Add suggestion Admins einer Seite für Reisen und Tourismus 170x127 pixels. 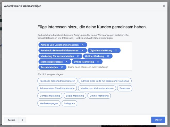click(105, 81)
